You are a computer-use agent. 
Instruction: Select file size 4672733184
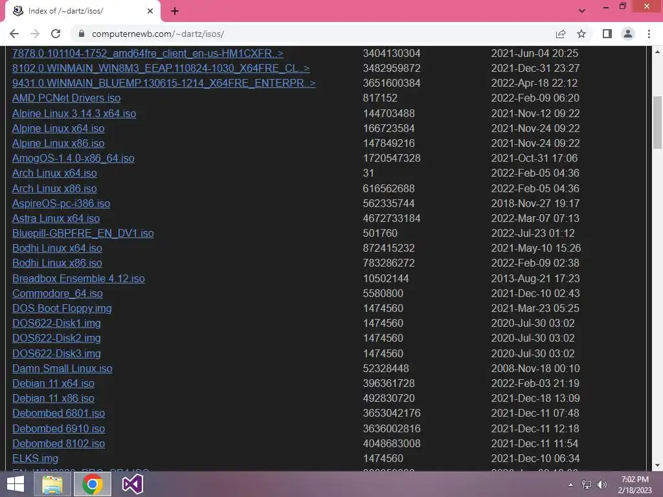pyautogui.click(x=392, y=219)
